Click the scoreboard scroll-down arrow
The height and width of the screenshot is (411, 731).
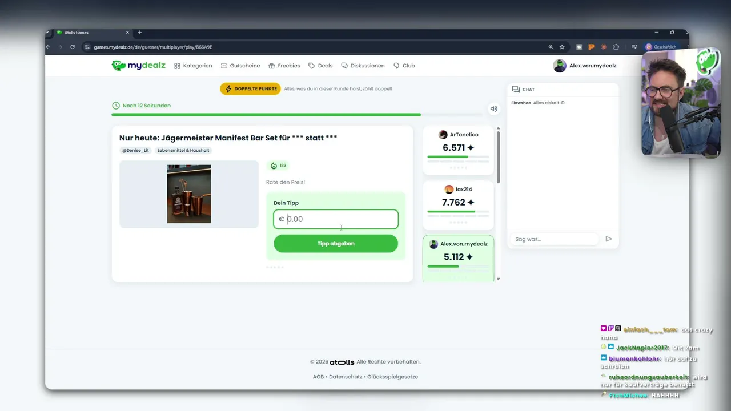499,279
